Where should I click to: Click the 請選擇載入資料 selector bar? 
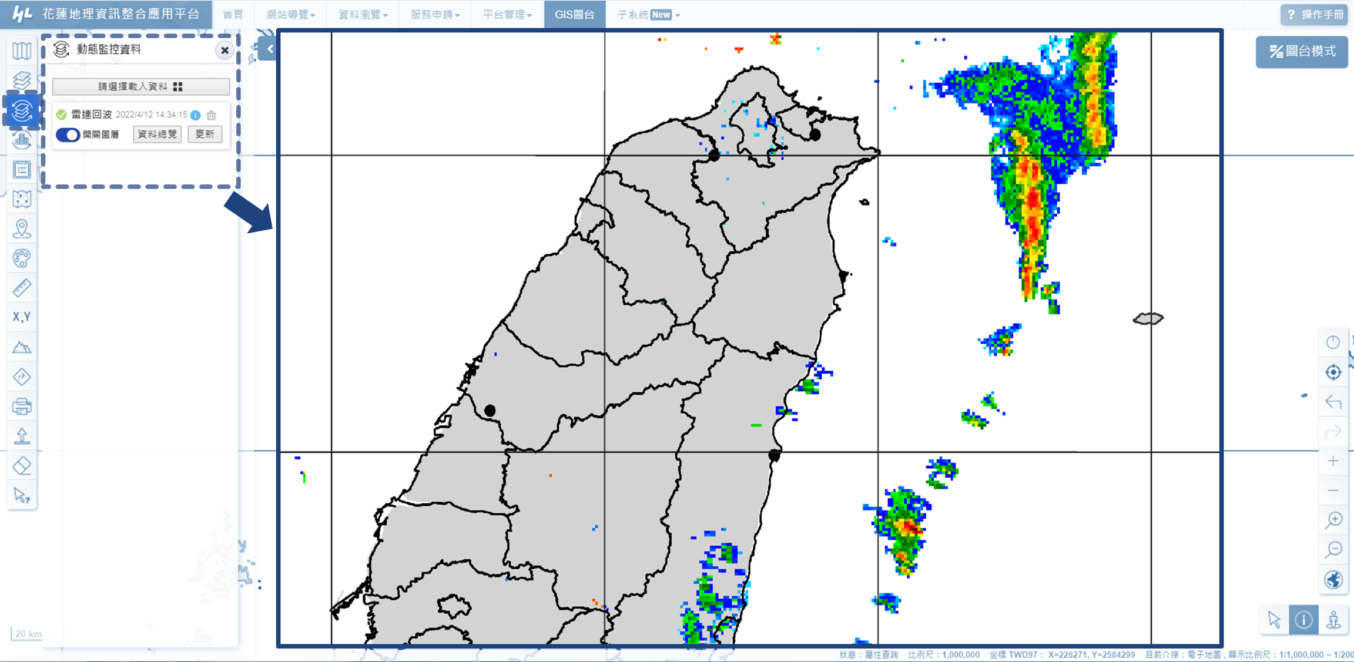[140, 87]
